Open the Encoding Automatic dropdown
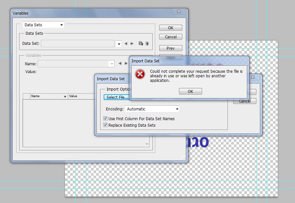The image size is (295, 203). point(152,109)
